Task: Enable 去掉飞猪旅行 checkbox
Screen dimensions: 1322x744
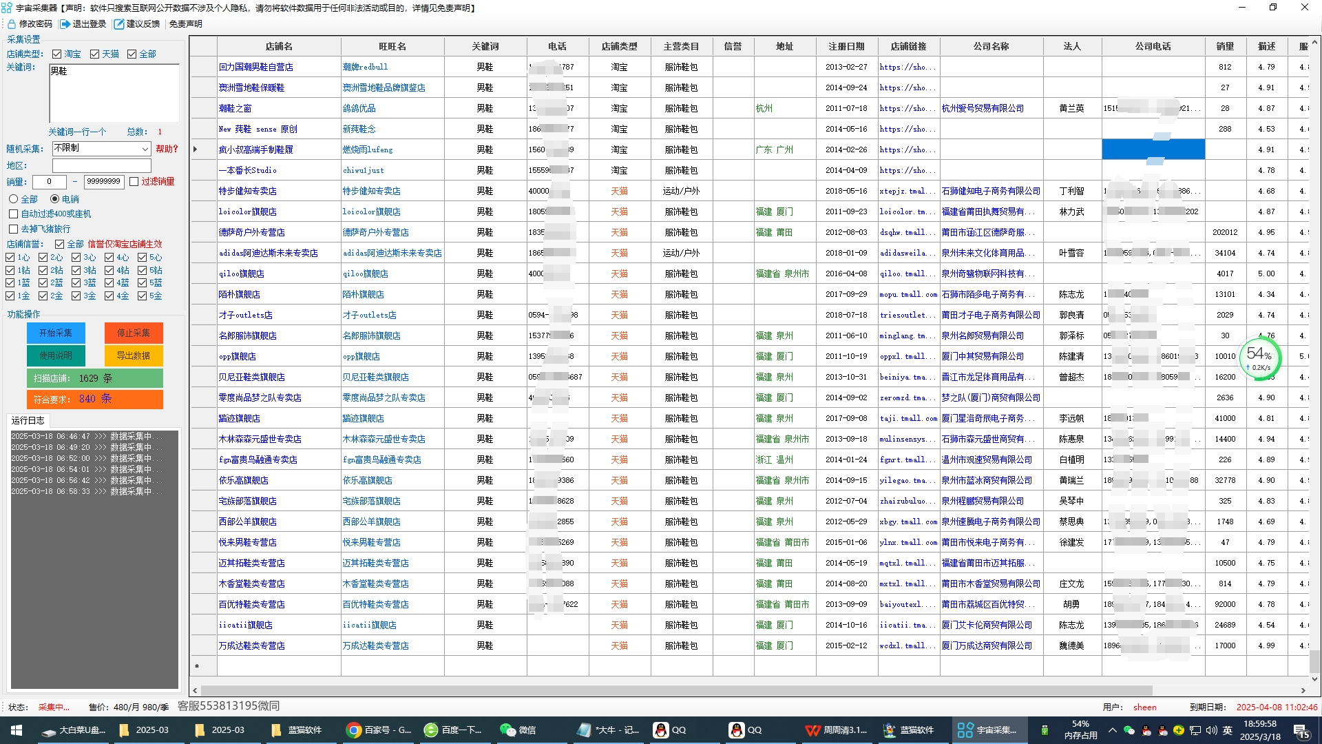Action: click(x=13, y=229)
